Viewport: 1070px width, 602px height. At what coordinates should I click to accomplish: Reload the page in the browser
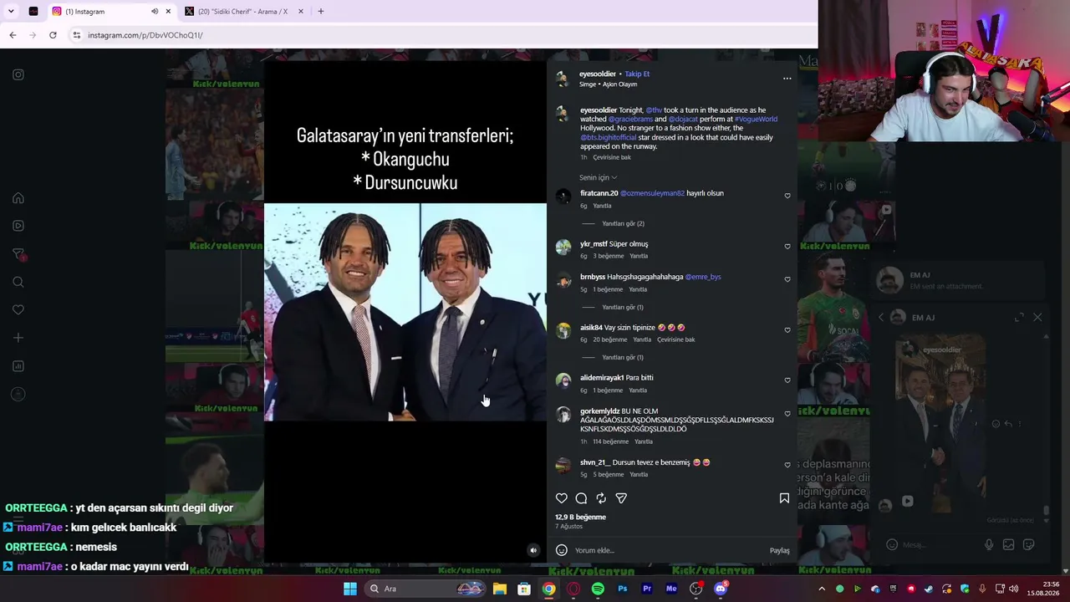53,35
